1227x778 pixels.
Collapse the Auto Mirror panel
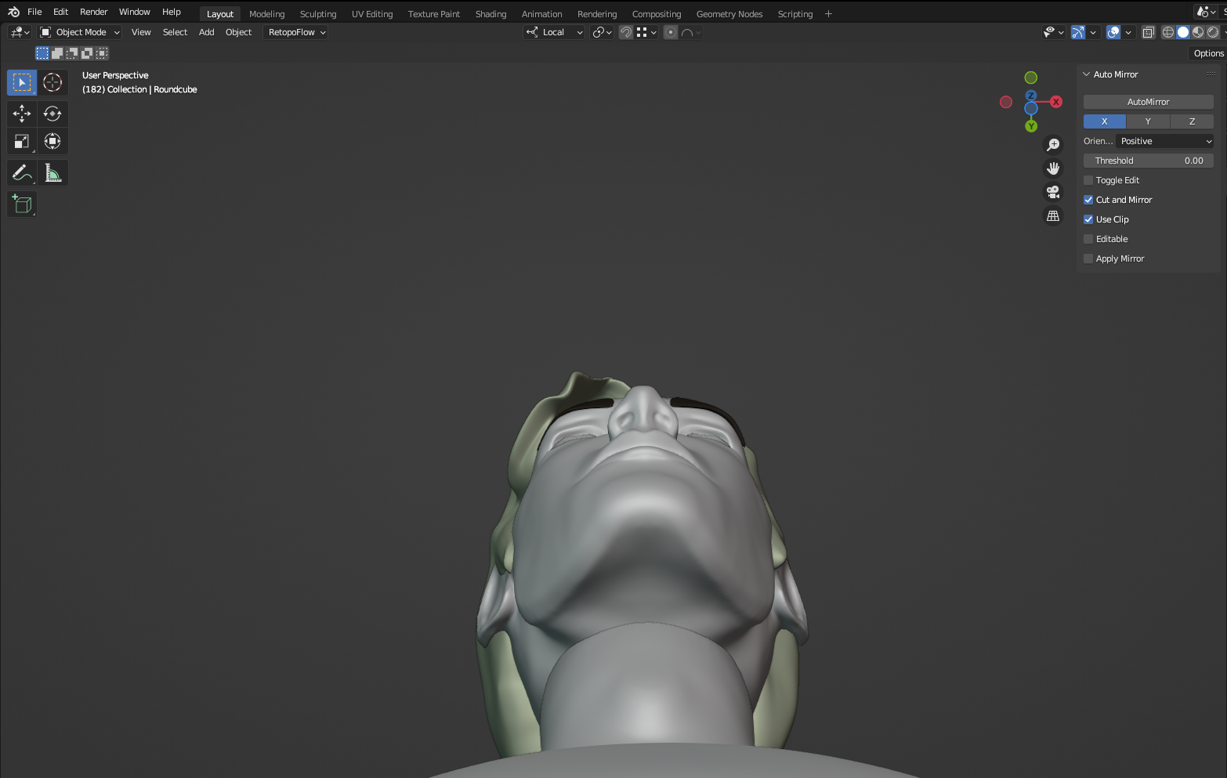click(1086, 74)
